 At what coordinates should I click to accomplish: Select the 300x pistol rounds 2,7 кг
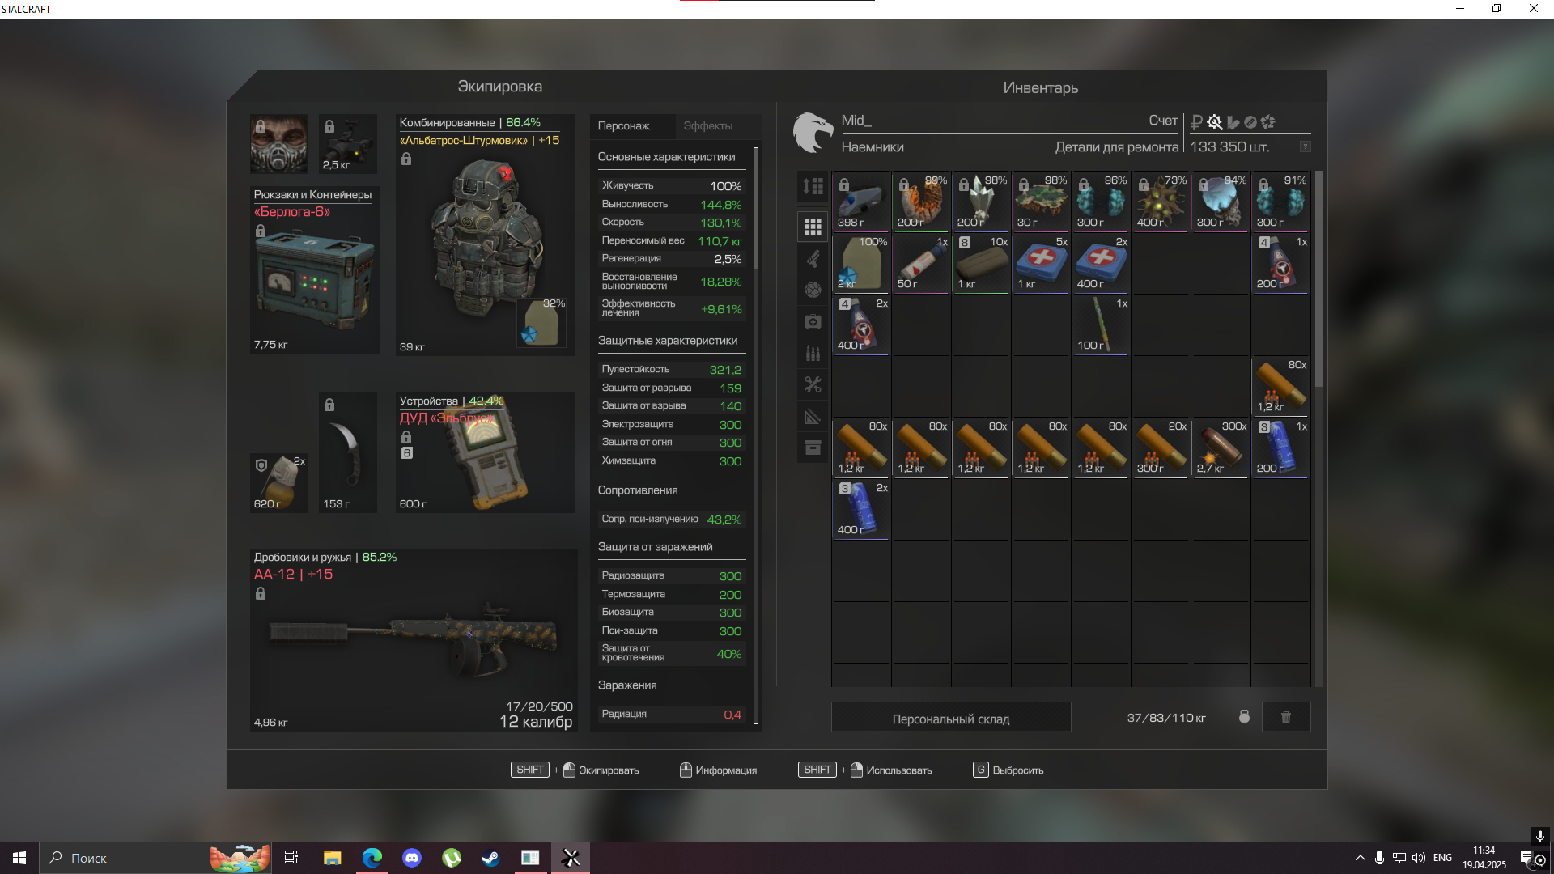[x=1221, y=448]
